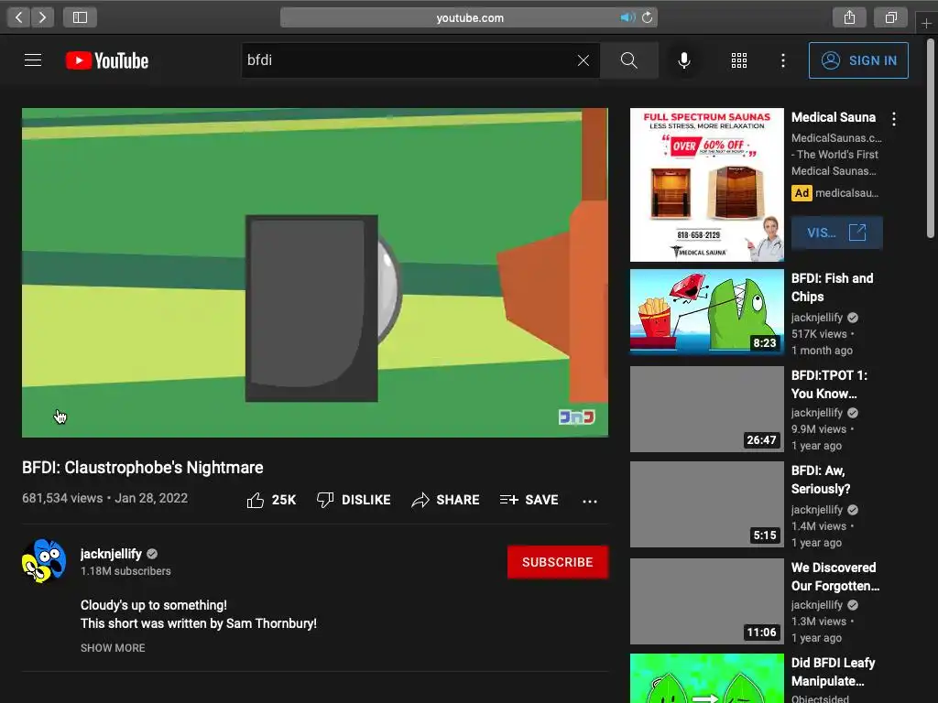Open settings via the header three-dot menu
Screen dimensions: 938x703
tap(783, 60)
